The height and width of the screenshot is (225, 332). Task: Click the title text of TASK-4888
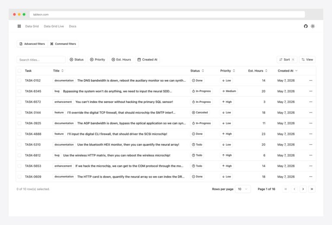coord(117,134)
